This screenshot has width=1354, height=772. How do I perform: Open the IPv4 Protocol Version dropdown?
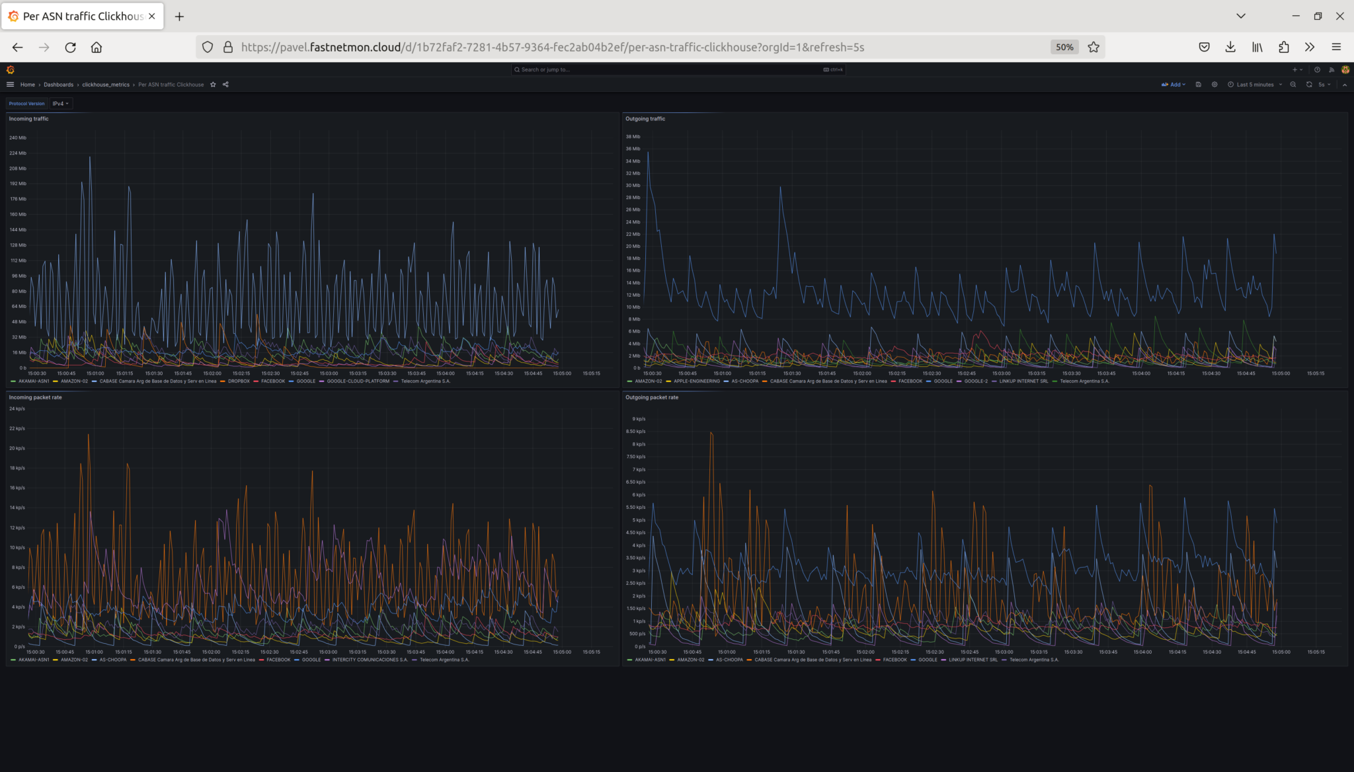pyautogui.click(x=60, y=104)
